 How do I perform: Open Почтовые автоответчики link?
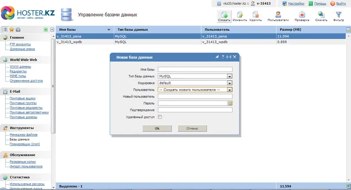[x=29, y=113]
